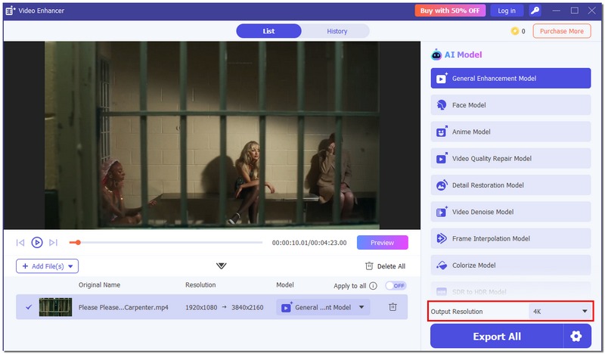Skip to previous frame button
This screenshot has width=605, height=354.
pos(20,243)
